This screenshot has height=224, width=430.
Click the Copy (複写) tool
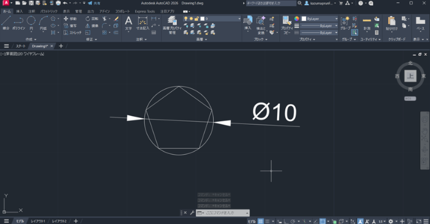(x=70, y=26)
